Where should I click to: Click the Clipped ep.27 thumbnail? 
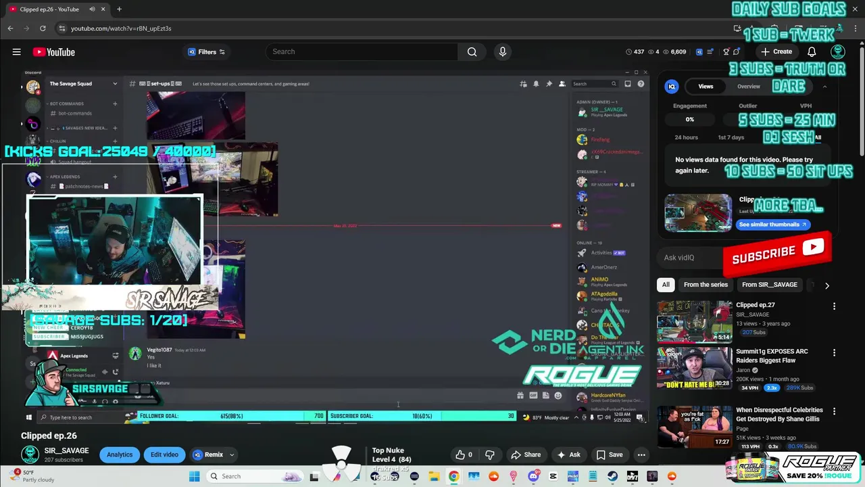(694, 322)
